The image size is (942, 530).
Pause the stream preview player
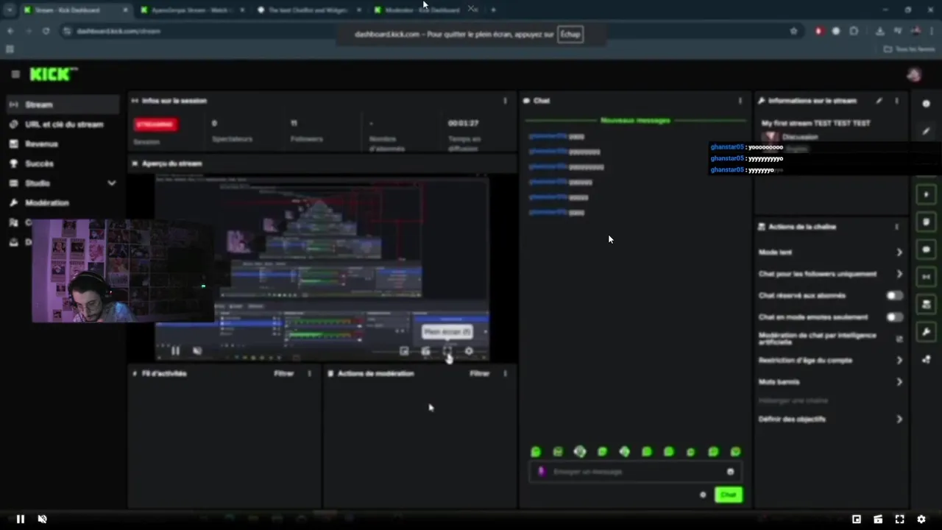tap(175, 351)
